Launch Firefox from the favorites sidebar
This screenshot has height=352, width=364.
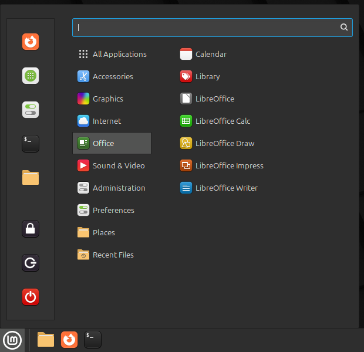point(31,42)
